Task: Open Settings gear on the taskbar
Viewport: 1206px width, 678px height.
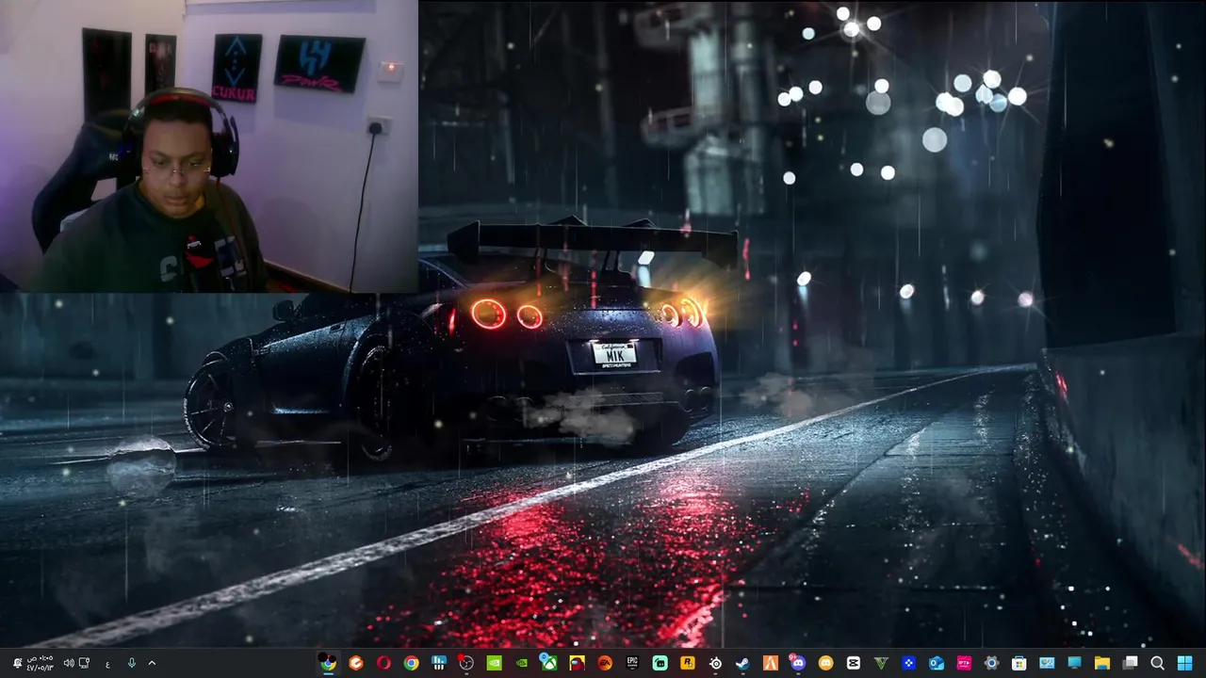Action: pyautogui.click(x=991, y=663)
